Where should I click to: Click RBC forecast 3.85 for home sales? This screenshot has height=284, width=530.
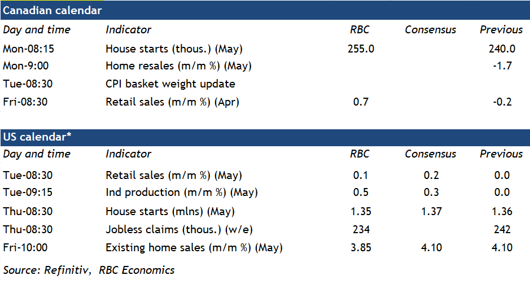(361, 247)
